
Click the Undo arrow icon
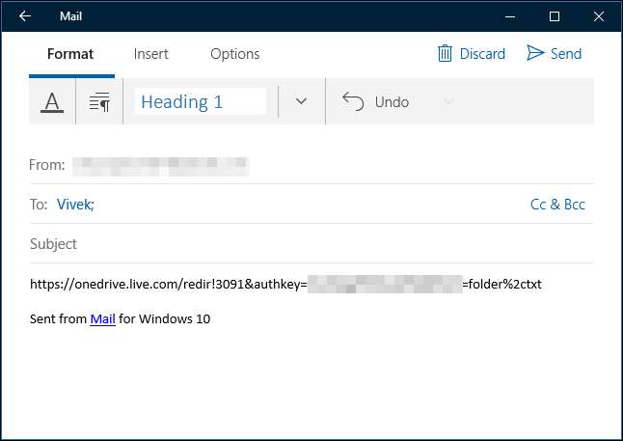coord(353,101)
